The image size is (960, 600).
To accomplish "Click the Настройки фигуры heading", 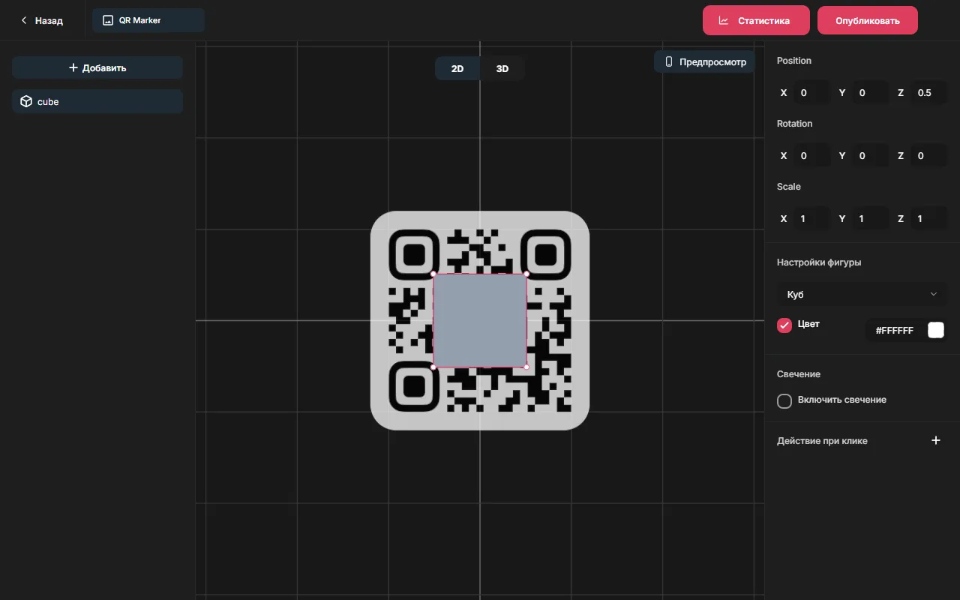I will [x=819, y=262].
